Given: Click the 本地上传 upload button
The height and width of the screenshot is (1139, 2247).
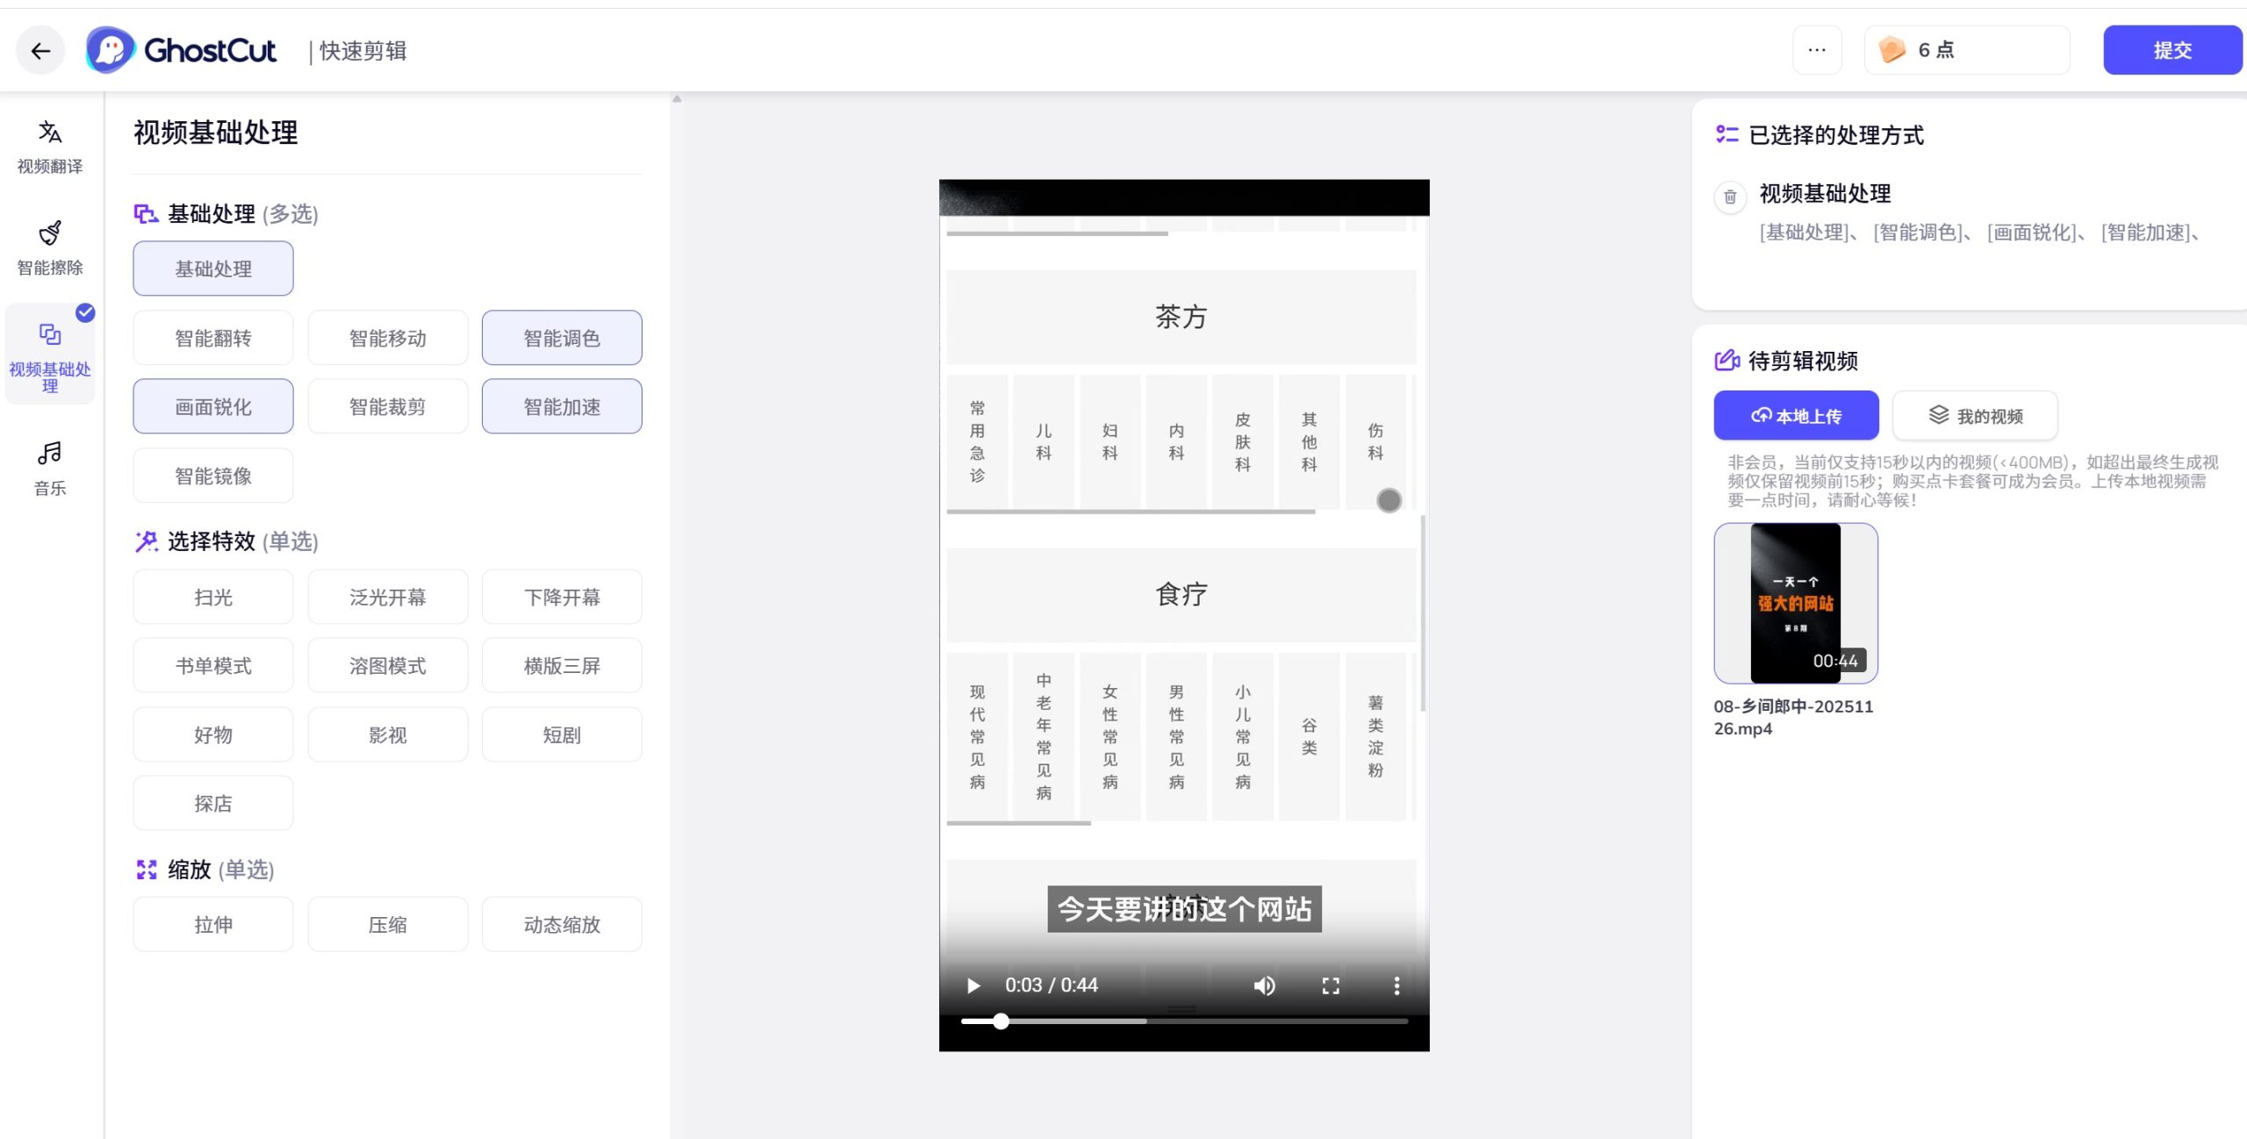Looking at the screenshot, I should pyautogui.click(x=1796, y=415).
